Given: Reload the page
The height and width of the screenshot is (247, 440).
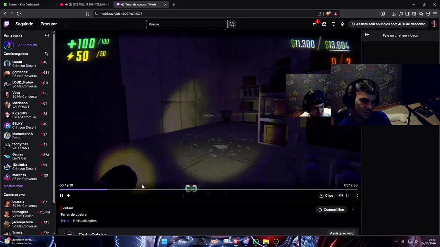Looking at the screenshot, I should (19, 14).
